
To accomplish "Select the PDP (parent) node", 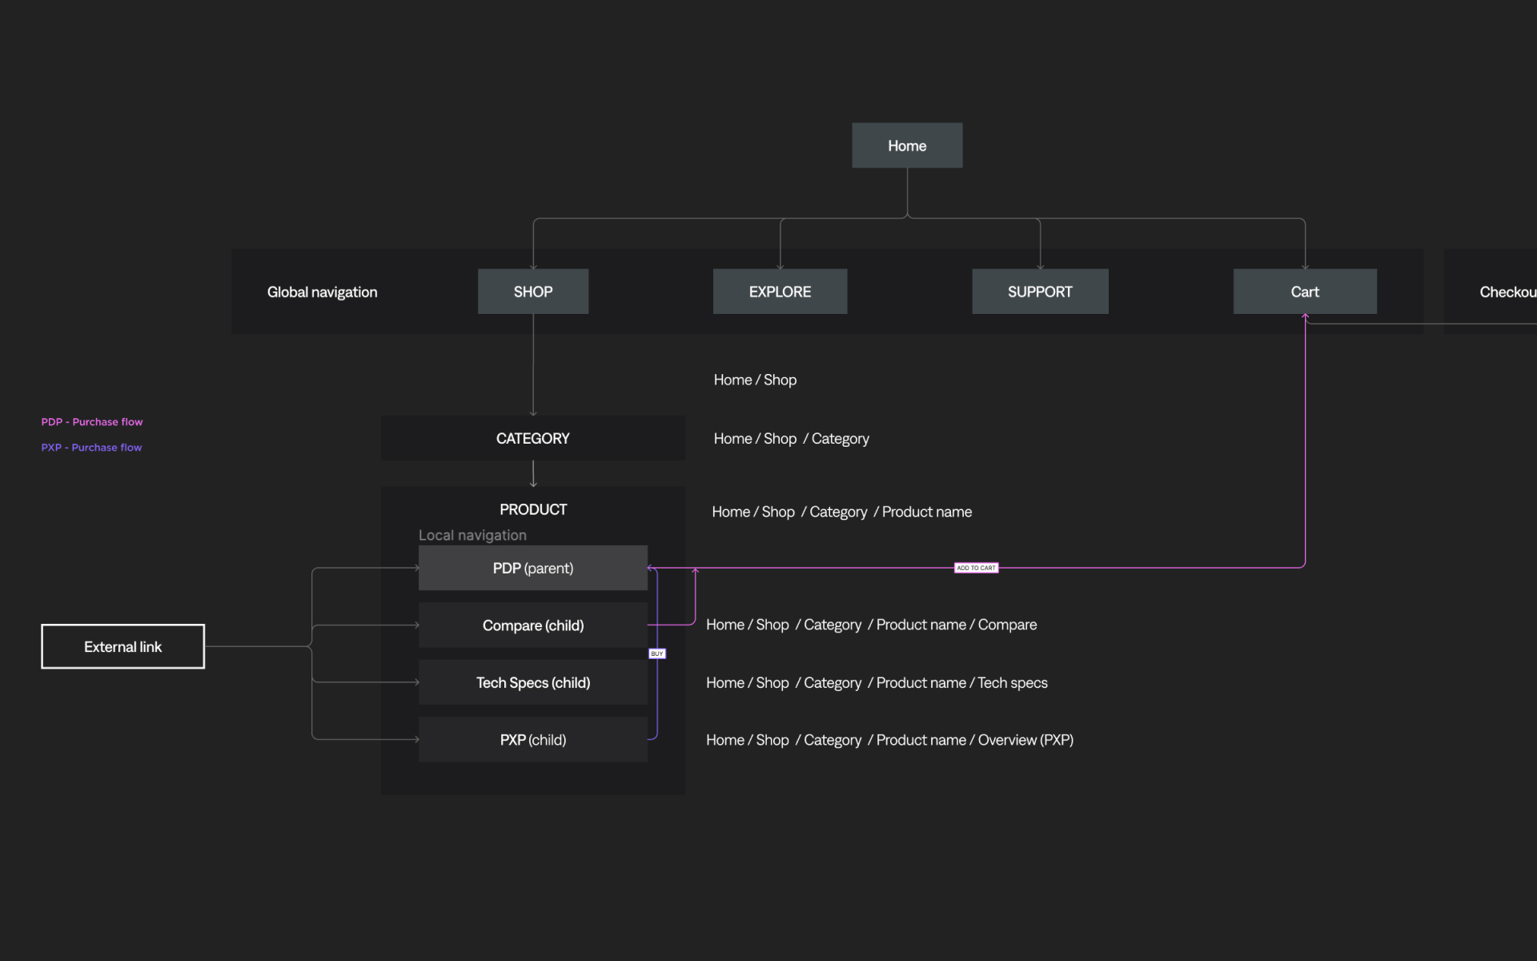I will coord(533,568).
